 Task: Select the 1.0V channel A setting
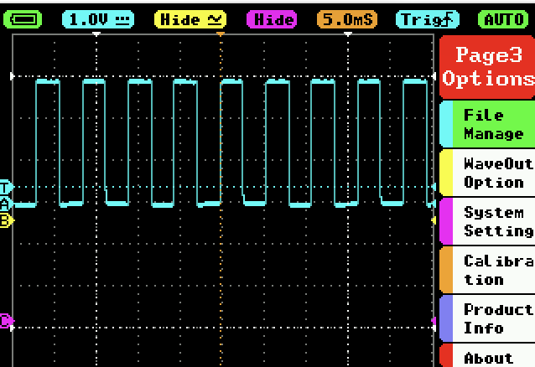pos(98,19)
